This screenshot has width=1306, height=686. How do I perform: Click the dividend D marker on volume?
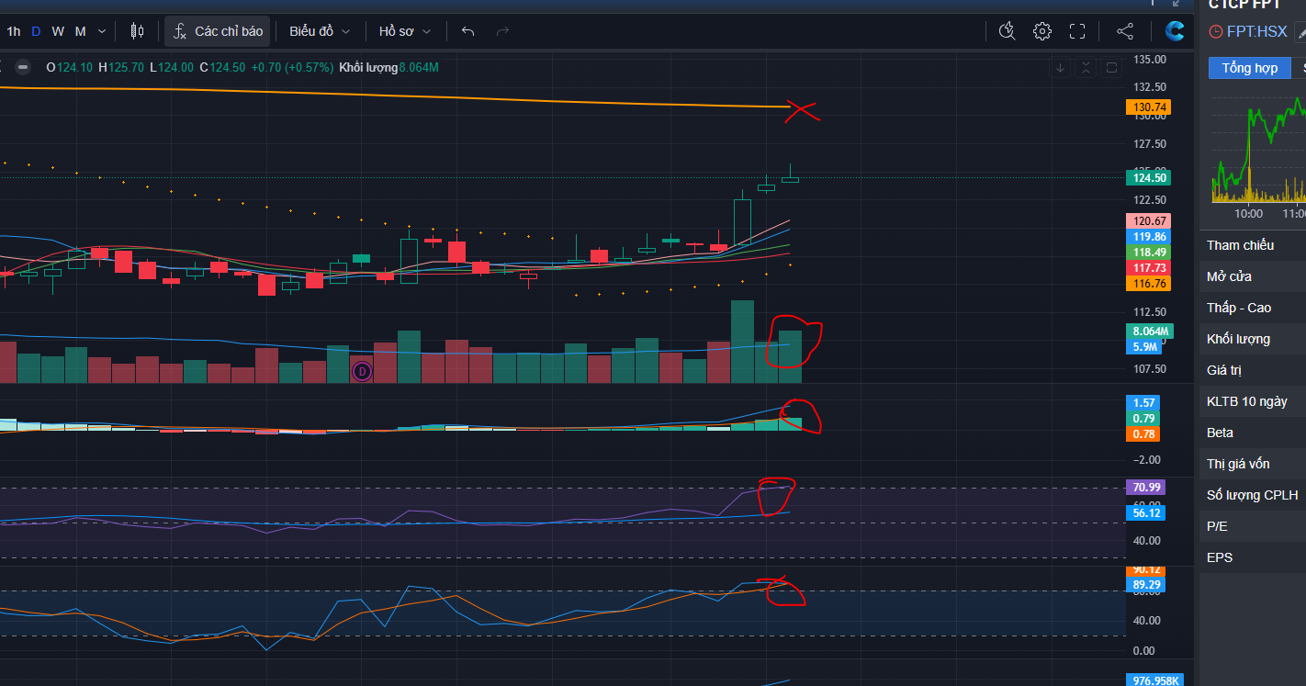pos(363,371)
